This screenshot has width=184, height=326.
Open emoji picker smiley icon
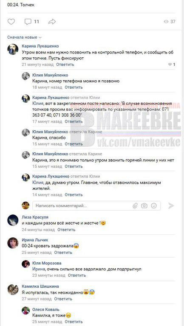[154, 206]
